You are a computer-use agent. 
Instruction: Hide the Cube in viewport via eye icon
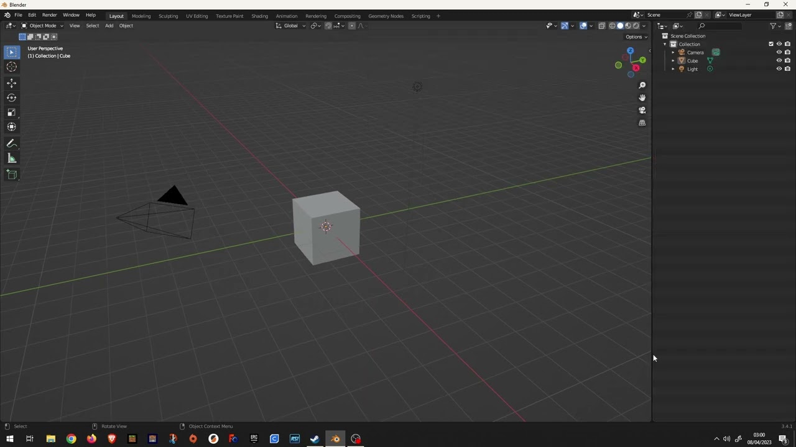tap(779, 61)
